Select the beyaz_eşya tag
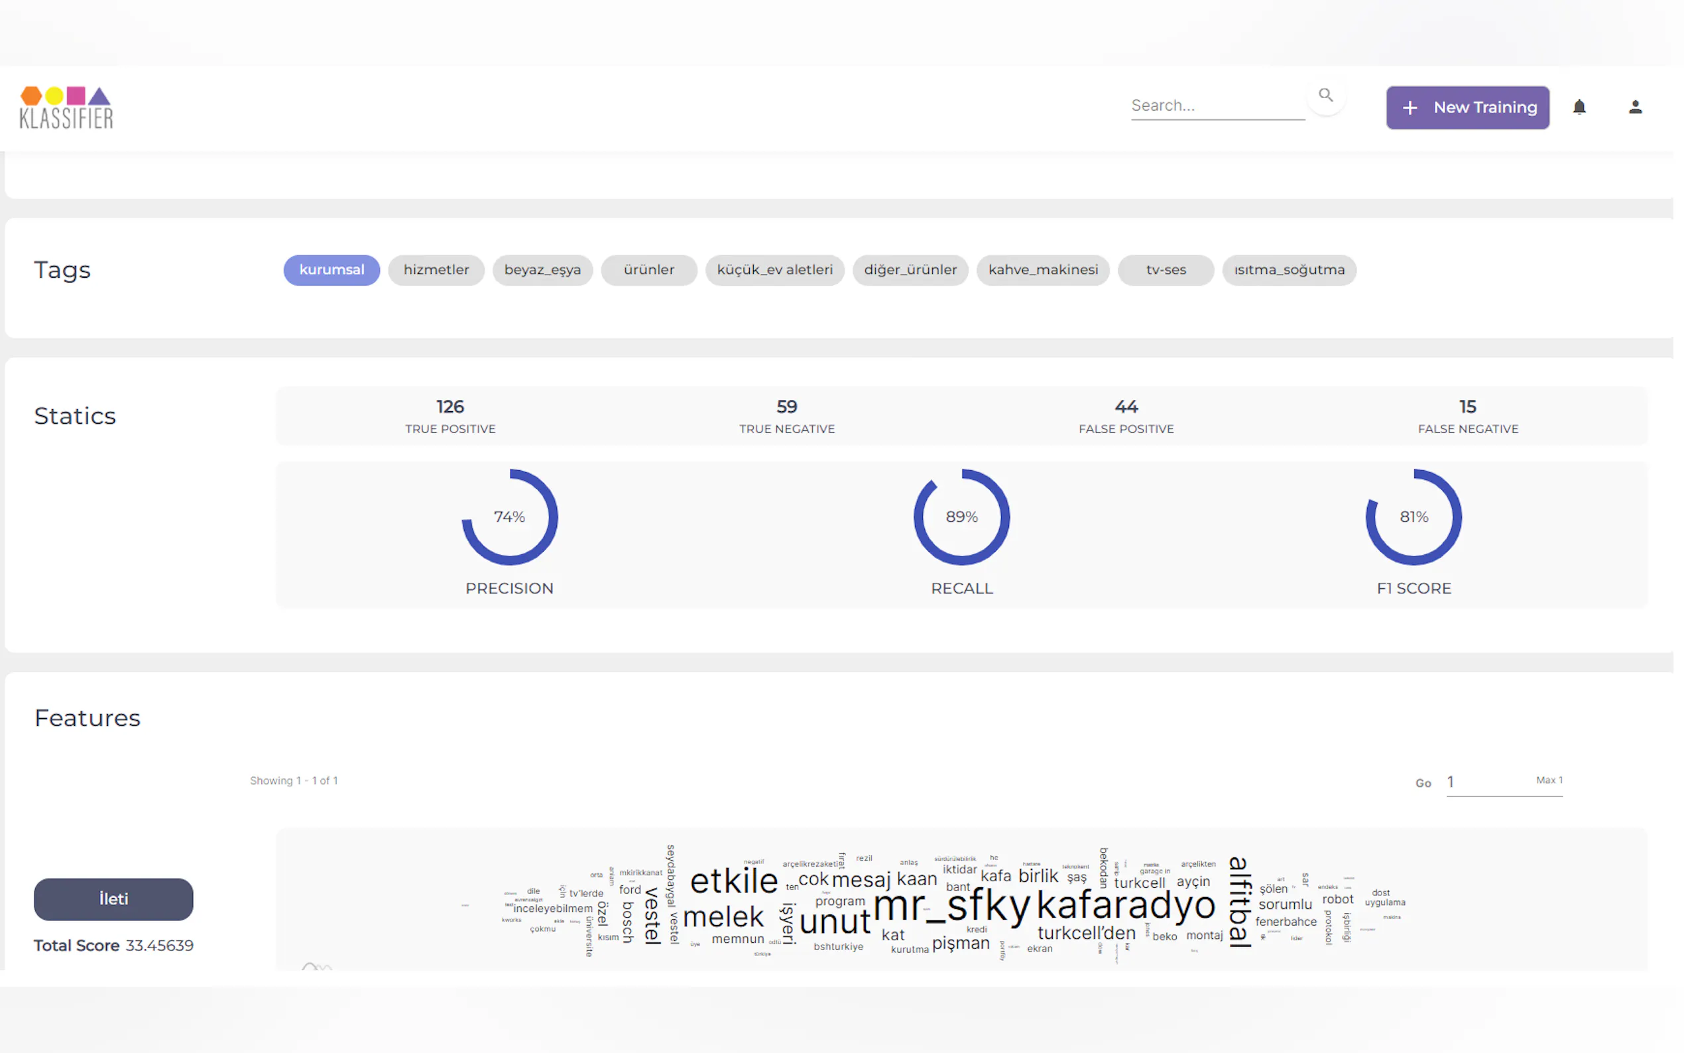Viewport: 1684px width, 1053px height. [542, 269]
